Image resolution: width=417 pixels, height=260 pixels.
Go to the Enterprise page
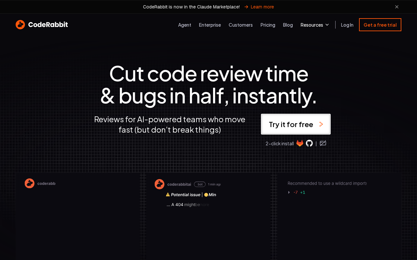point(210,25)
